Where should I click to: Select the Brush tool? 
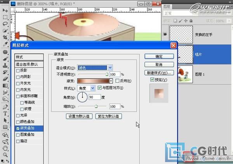[x=5, y=59]
